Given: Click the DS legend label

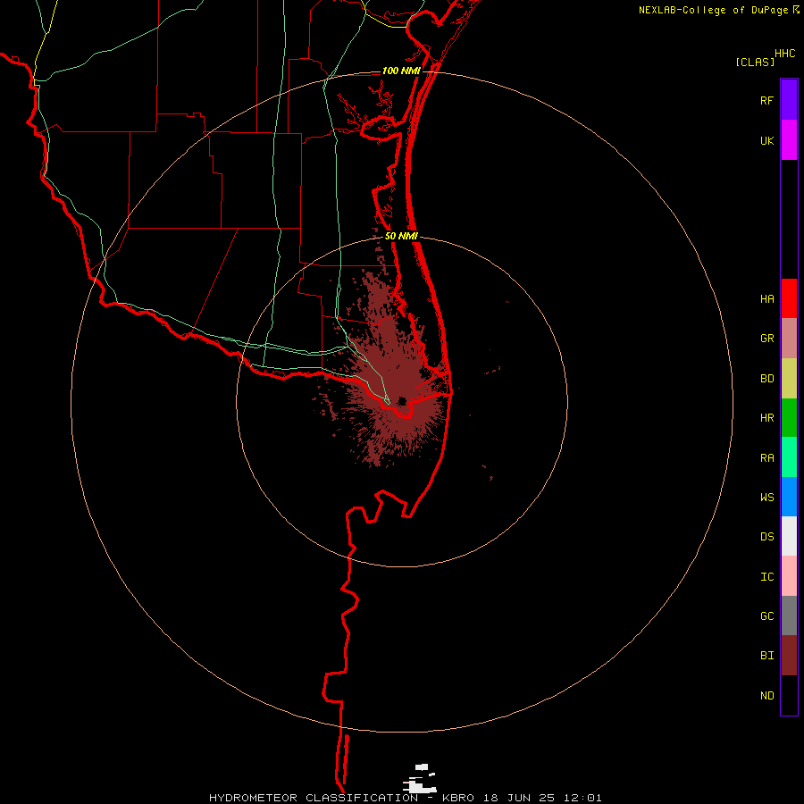Looking at the screenshot, I should click(767, 537).
